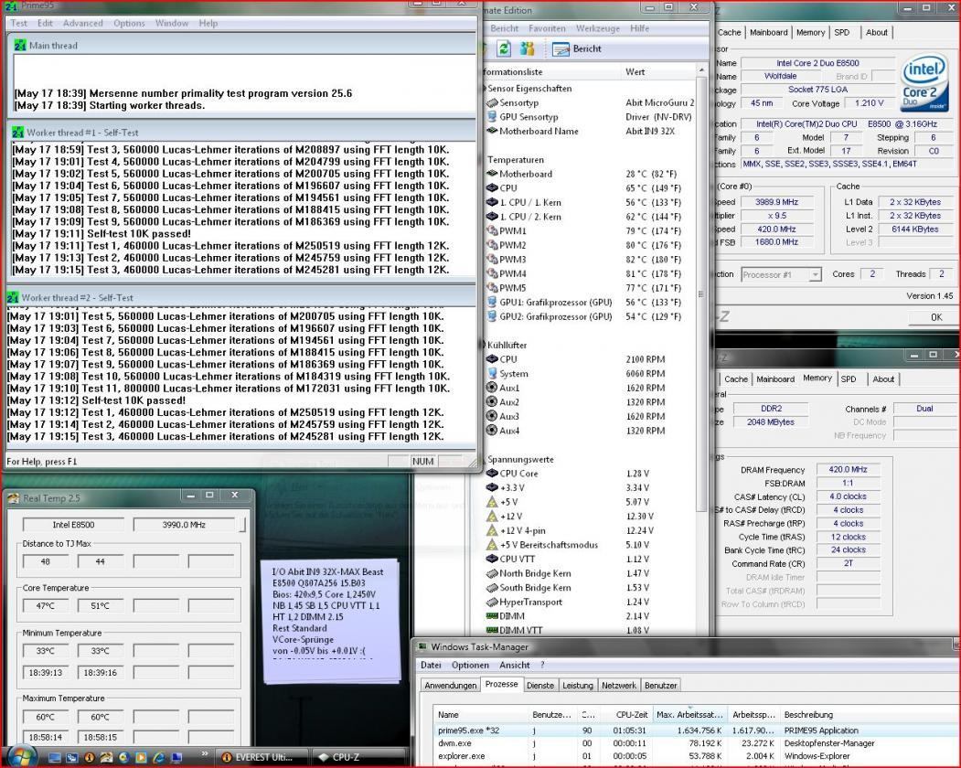This screenshot has width=961, height=768.
Task: Click the Real Temp title bar icon
Action: coord(14,498)
